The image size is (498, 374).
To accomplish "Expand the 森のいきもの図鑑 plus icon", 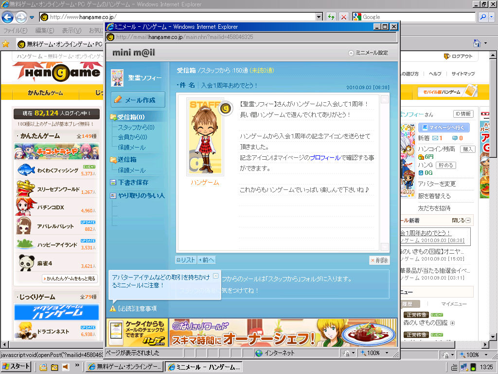I will pos(452,323).
